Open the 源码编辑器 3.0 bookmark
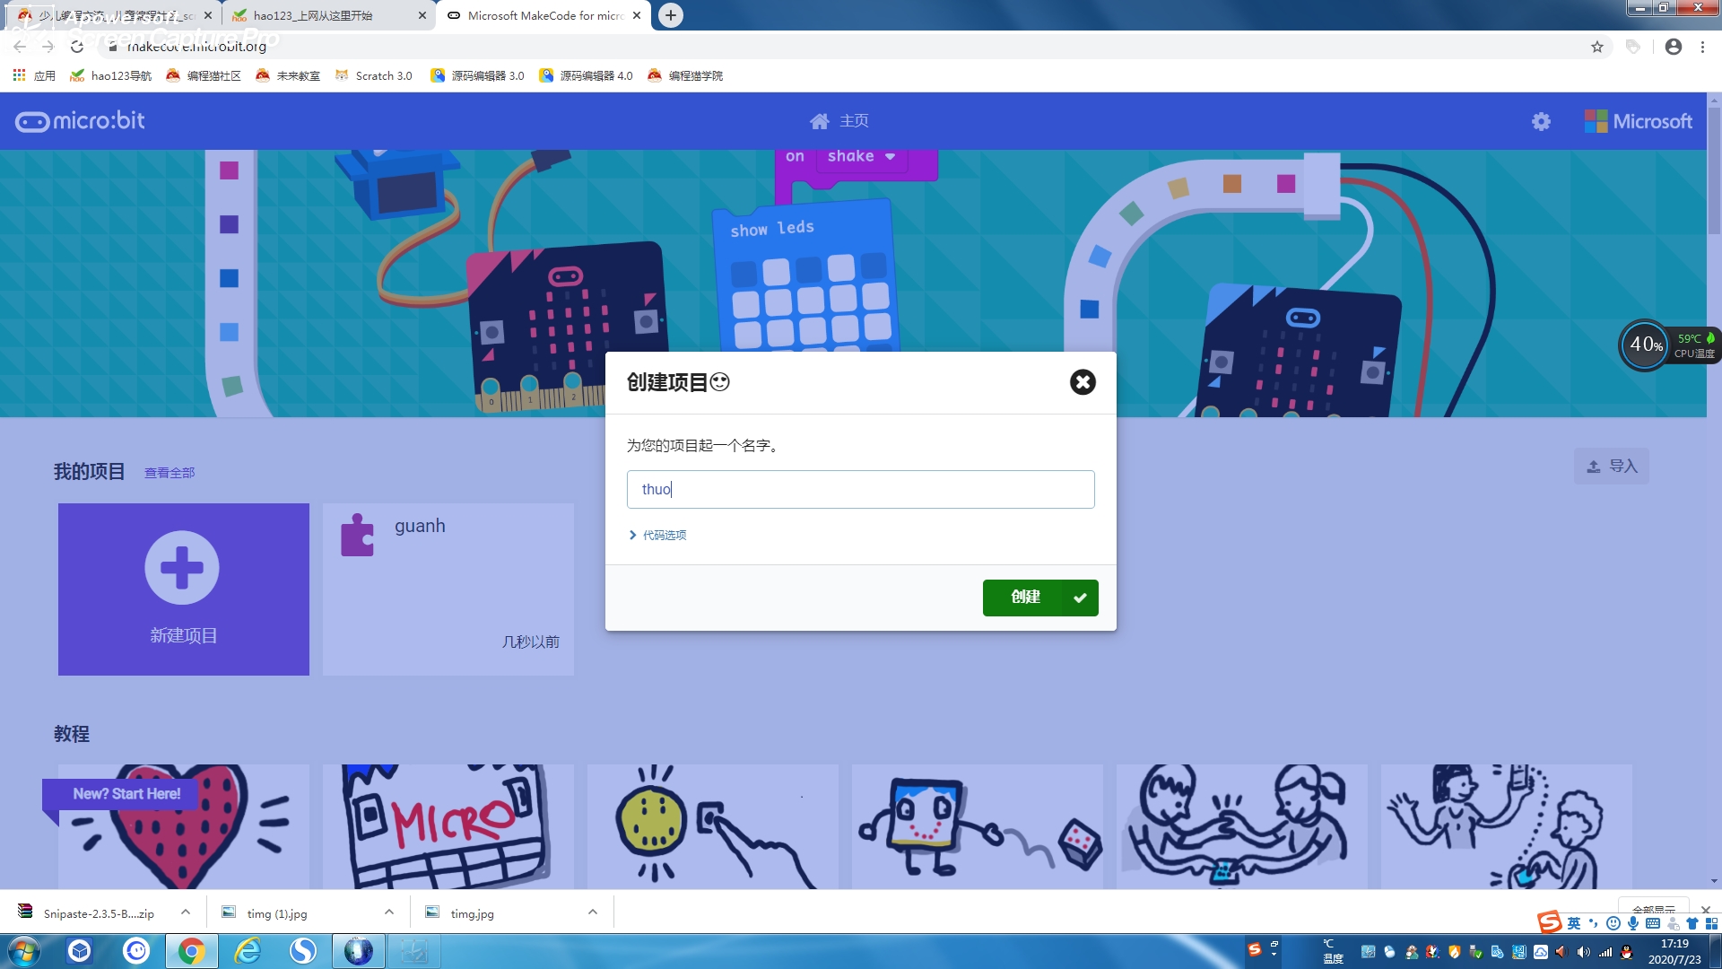This screenshot has width=1722, height=969. click(x=477, y=75)
